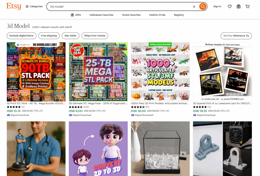Open the shopping cart icon
260x176 pixels.
click(247, 6)
